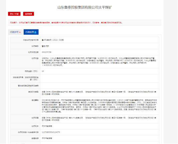This screenshot has width=178, height=144.
Task: Click the credit code 11370800004312407
Action: click(x=51, y=132)
